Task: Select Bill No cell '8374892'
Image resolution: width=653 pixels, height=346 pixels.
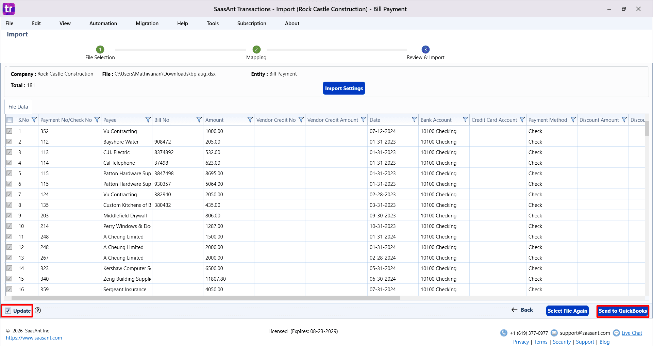Action: coord(178,152)
